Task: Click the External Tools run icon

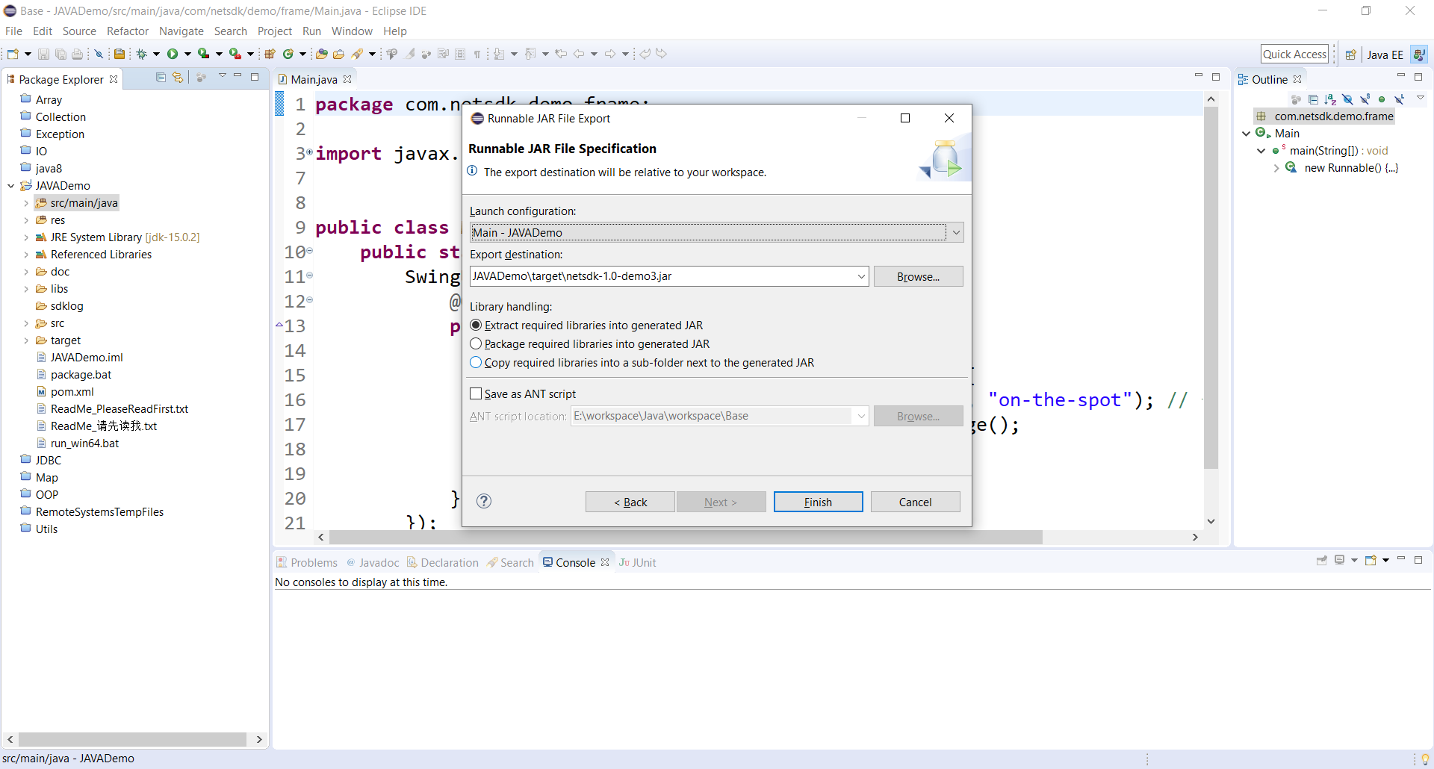Action: click(x=235, y=54)
